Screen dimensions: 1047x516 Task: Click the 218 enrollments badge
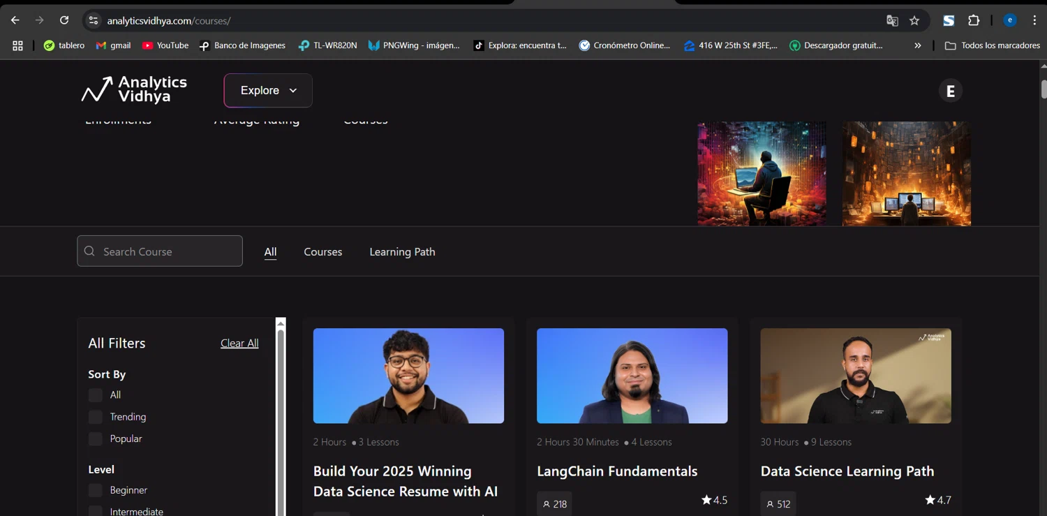[554, 503]
